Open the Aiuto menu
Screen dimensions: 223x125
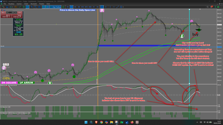(48, 4)
